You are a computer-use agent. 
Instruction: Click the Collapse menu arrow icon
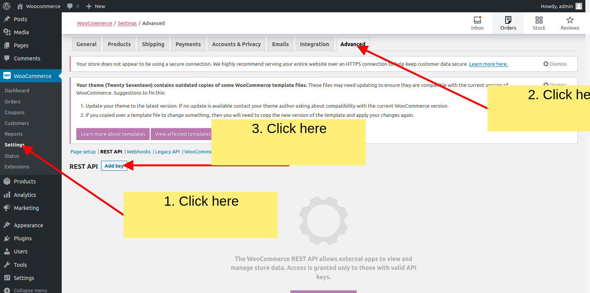pyautogui.click(x=7, y=290)
